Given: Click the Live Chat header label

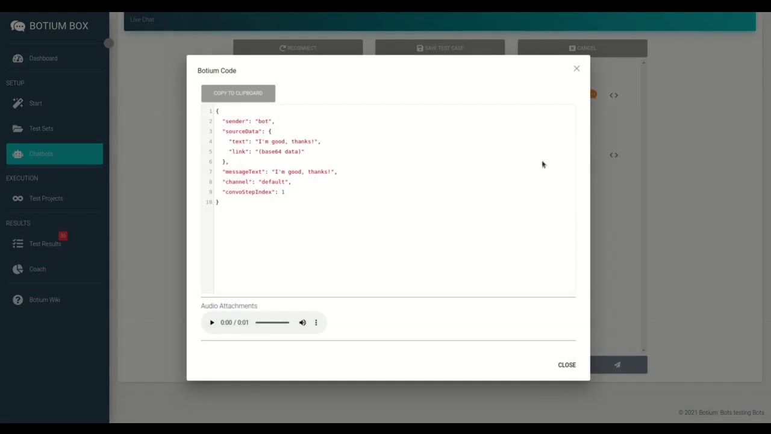Looking at the screenshot, I should (x=142, y=19).
